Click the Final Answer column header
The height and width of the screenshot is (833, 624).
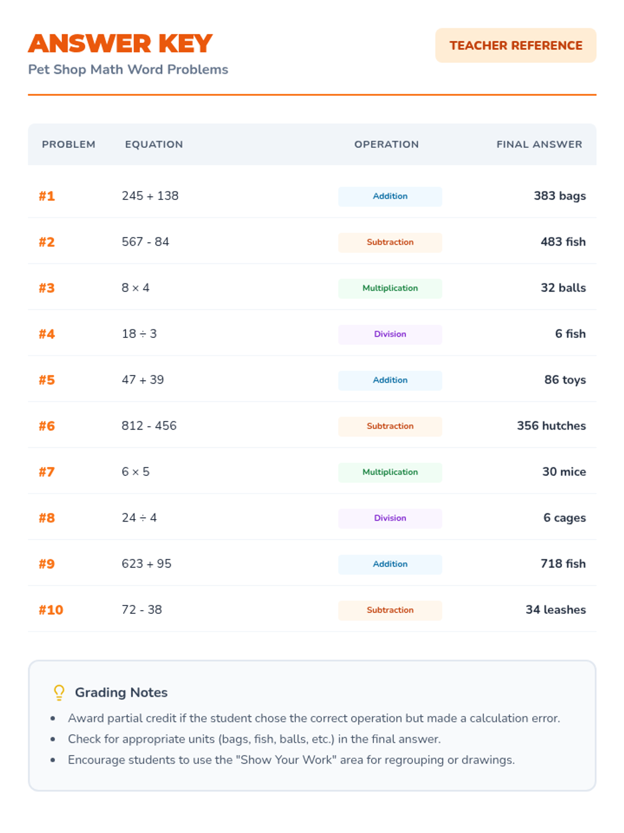(x=539, y=144)
